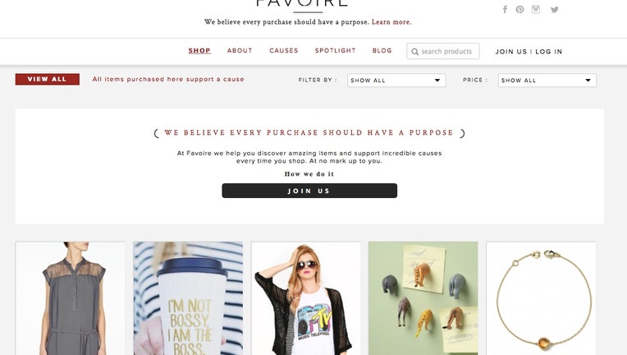
Task: Open the Twitter bird icon
Action: click(x=554, y=10)
